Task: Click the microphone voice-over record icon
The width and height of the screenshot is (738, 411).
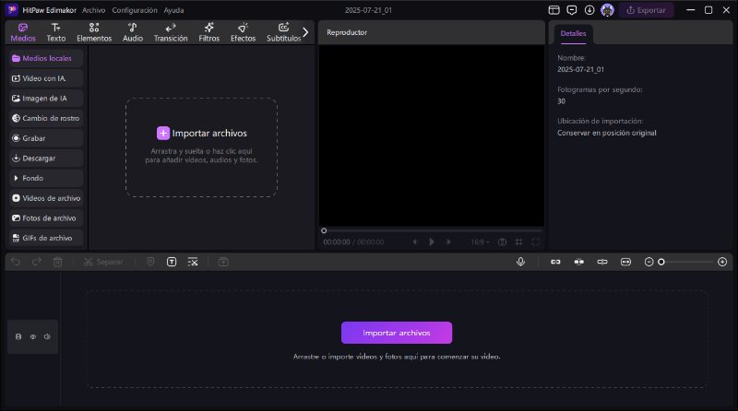Action: (520, 262)
